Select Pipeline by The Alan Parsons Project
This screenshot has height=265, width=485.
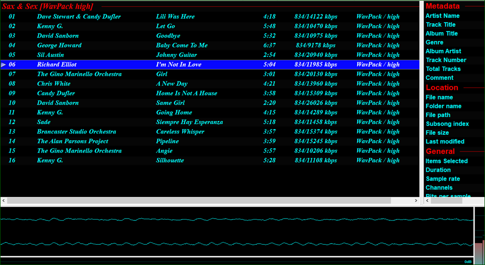(210, 141)
